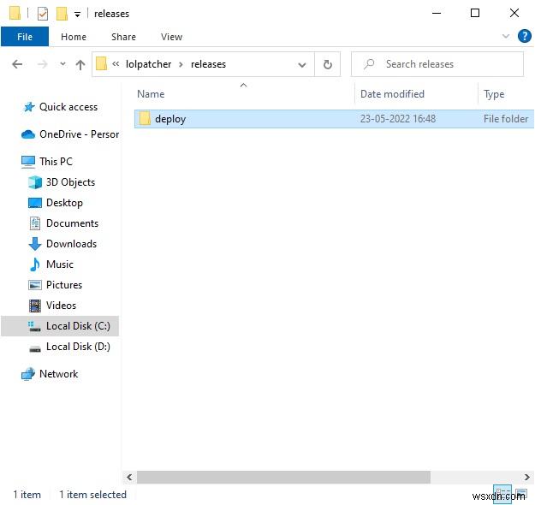Click the New Folder icon in title bar
535x505 pixels.
62,14
